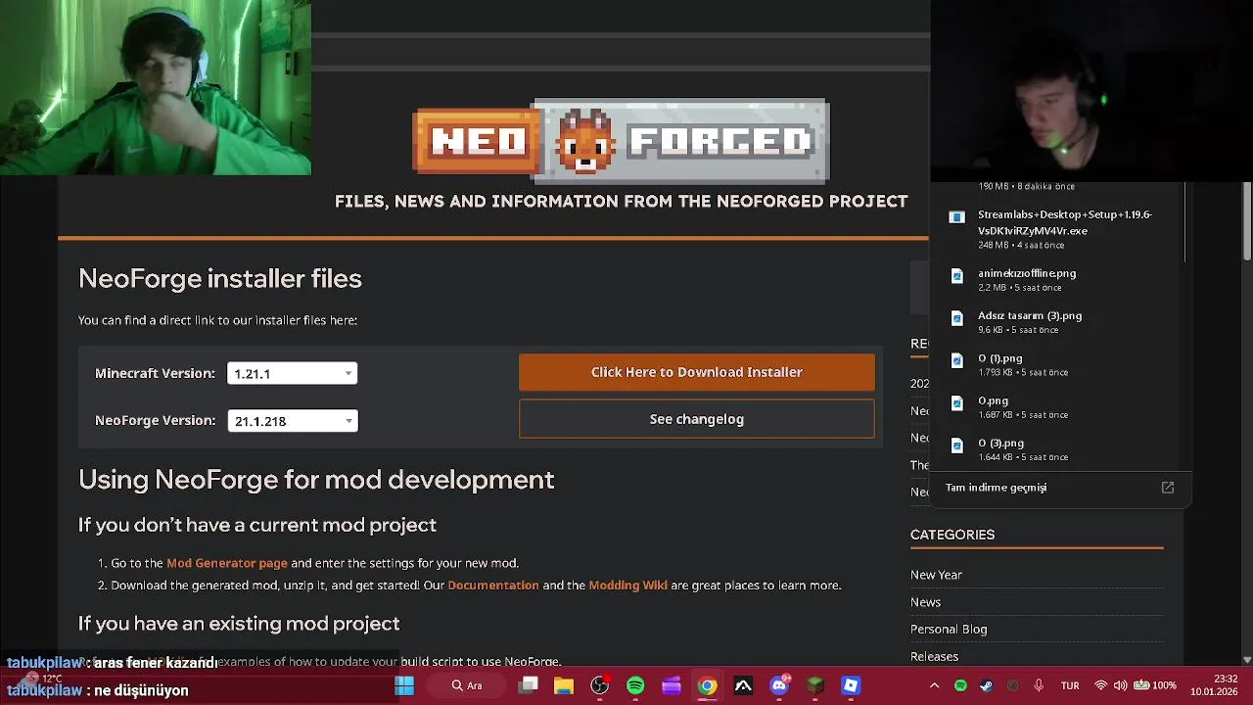Viewport: 1253px width, 705px height.
Task: Open the purple clapperboard app on taskbar
Action: [x=672, y=685]
